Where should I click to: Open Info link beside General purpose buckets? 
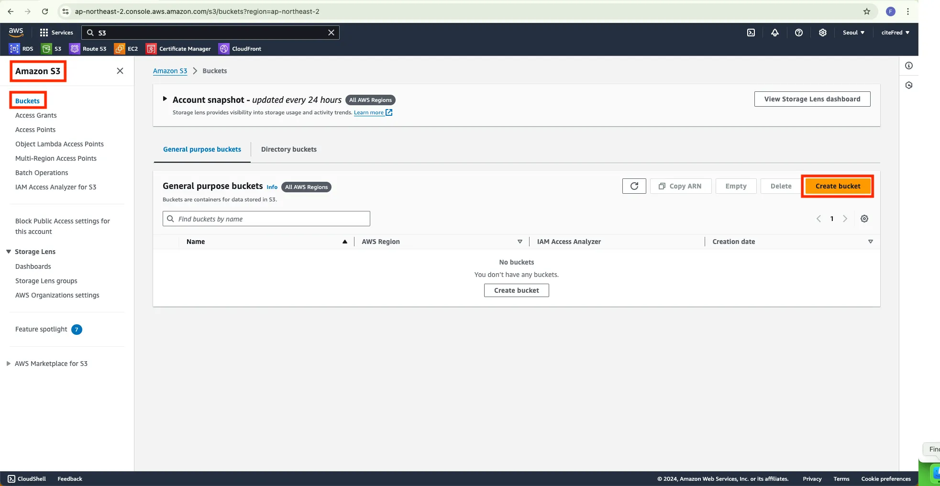pyautogui.click(x=272, y=187)
